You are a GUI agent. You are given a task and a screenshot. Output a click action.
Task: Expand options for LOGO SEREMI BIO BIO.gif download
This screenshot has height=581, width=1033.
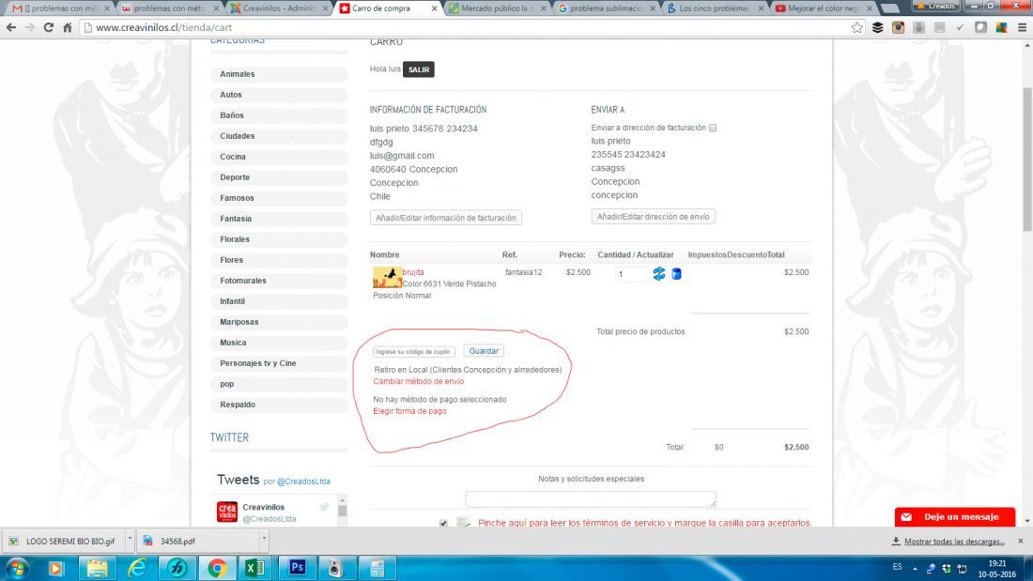(x=130, y=540)
